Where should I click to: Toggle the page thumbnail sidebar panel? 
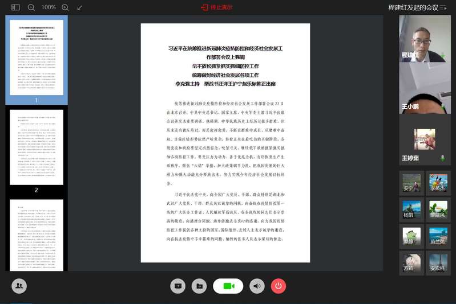tap(15, 7)
